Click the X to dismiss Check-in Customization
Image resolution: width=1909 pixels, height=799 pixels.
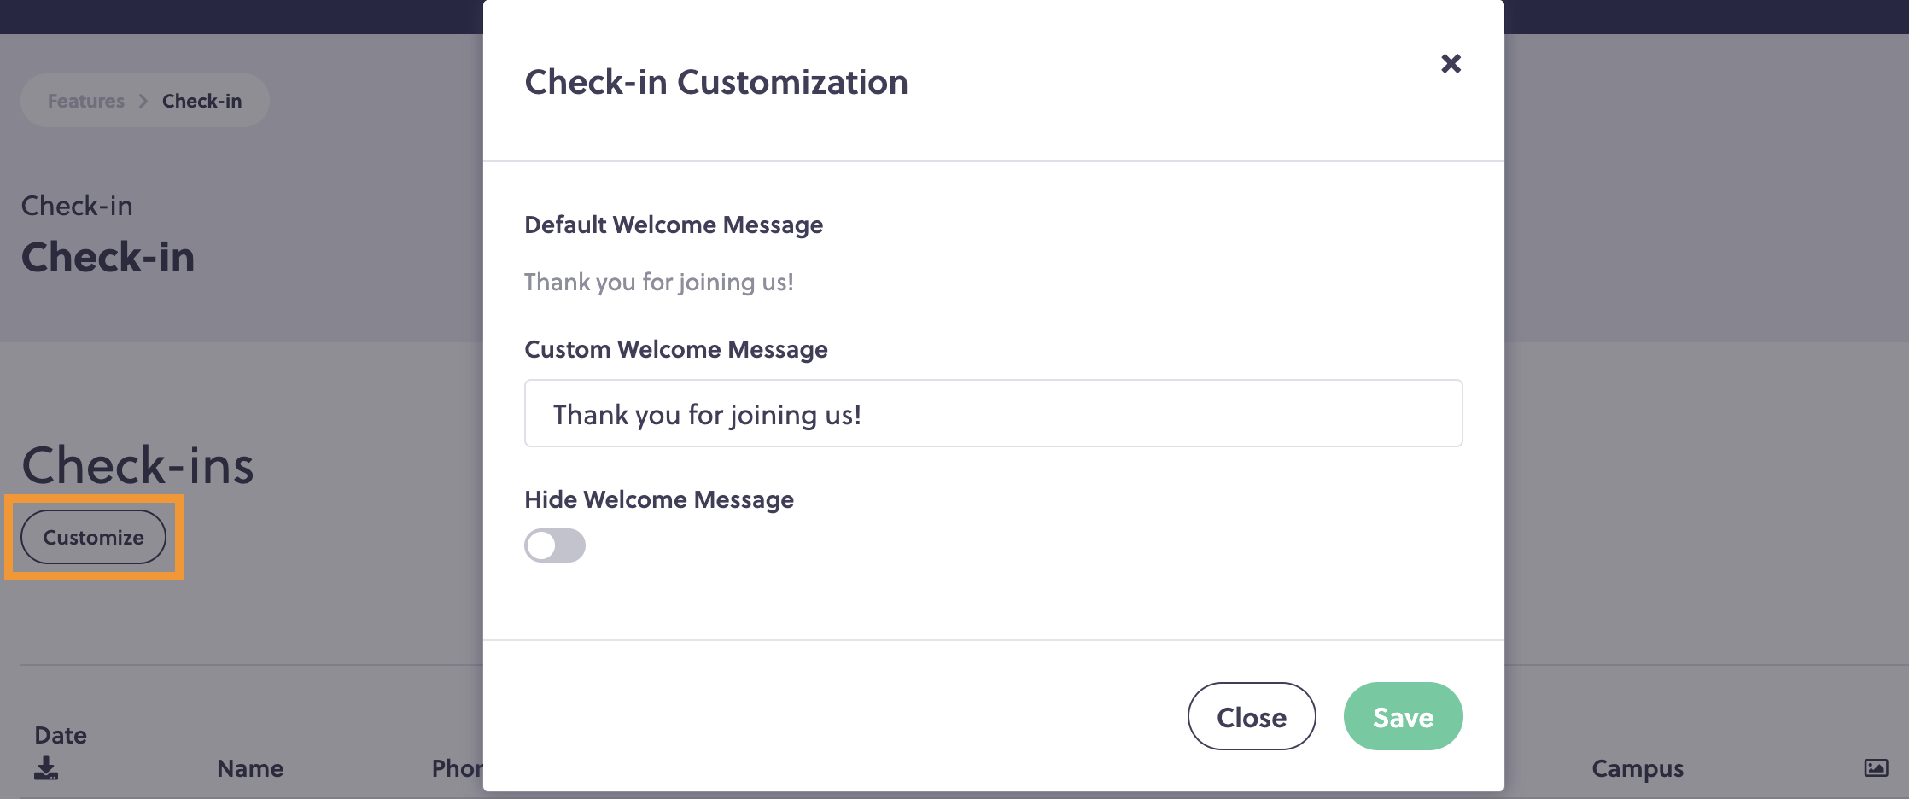[1451, 64]
